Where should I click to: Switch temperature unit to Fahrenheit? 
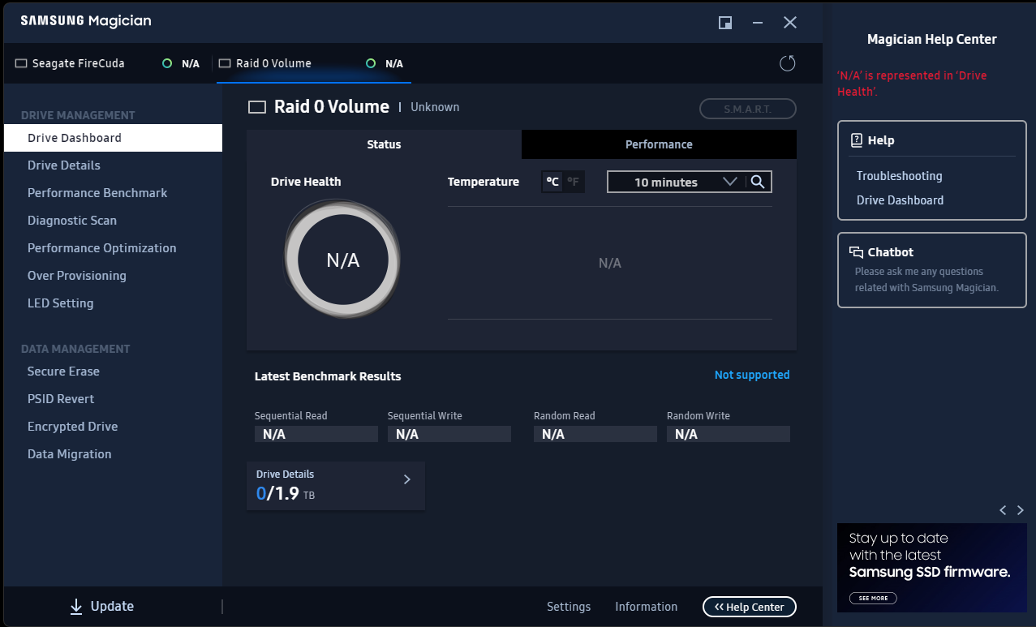[573, 182]
